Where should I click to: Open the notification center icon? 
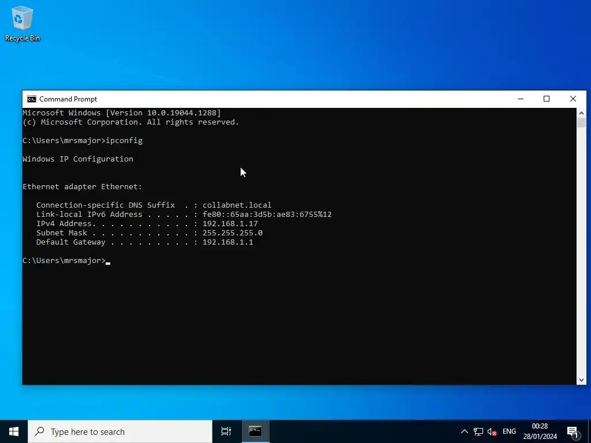[573, 431]
